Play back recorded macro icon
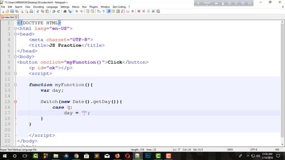The width and height of the screenshot is (285, 160). (148, 11)
